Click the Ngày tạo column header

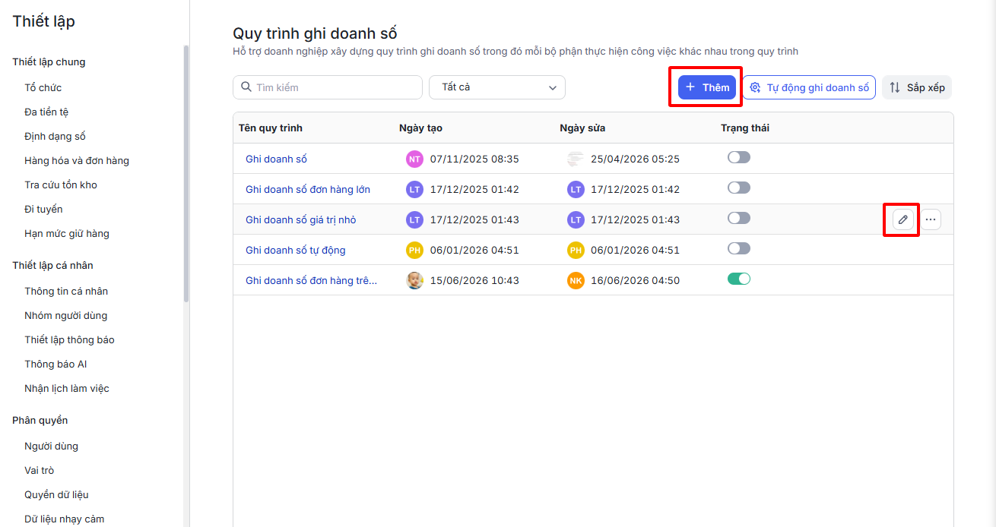(x=420, y=128)
